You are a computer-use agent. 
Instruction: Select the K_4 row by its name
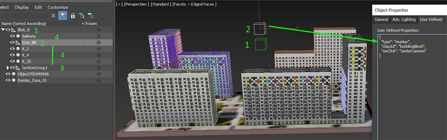(x=26, y=55)
